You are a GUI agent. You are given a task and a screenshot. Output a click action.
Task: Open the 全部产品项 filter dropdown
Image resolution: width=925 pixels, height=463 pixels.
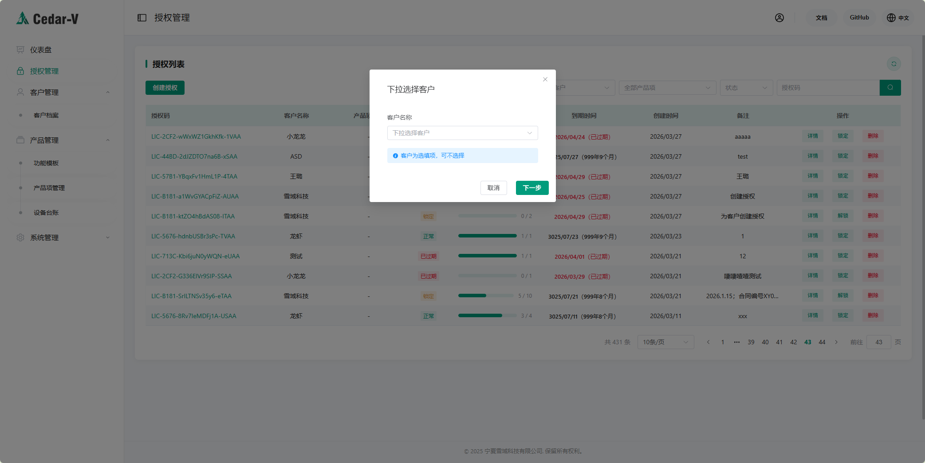668,88
